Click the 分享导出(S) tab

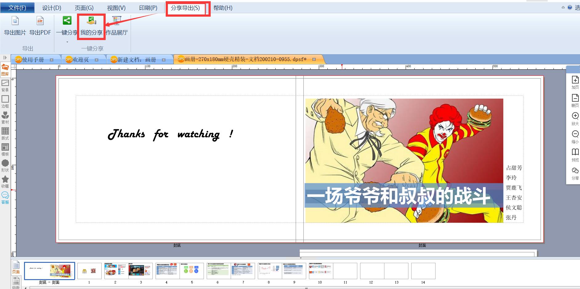point(185,8)
